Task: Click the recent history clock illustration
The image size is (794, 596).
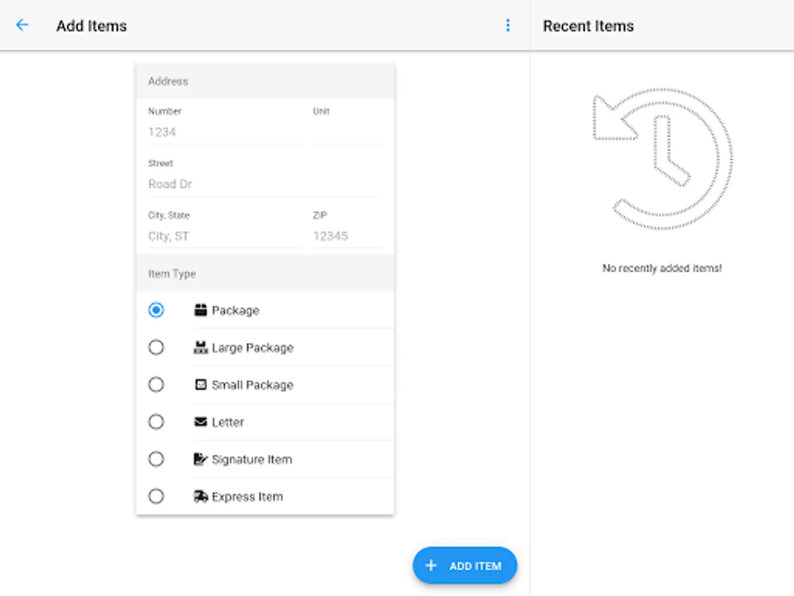Action: click(x=662, y=160)
